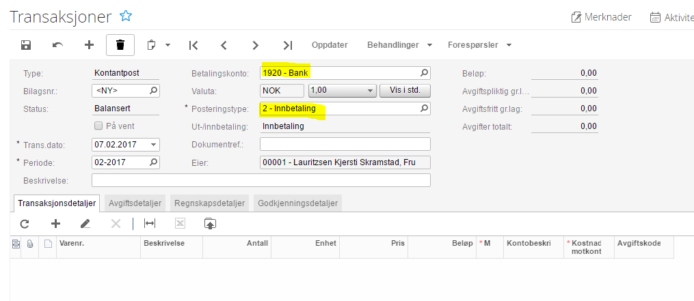Image resolution: width=694 pixels, height=301 pixels.
Task: Go to the last record
Action: [x=287, y=45]
